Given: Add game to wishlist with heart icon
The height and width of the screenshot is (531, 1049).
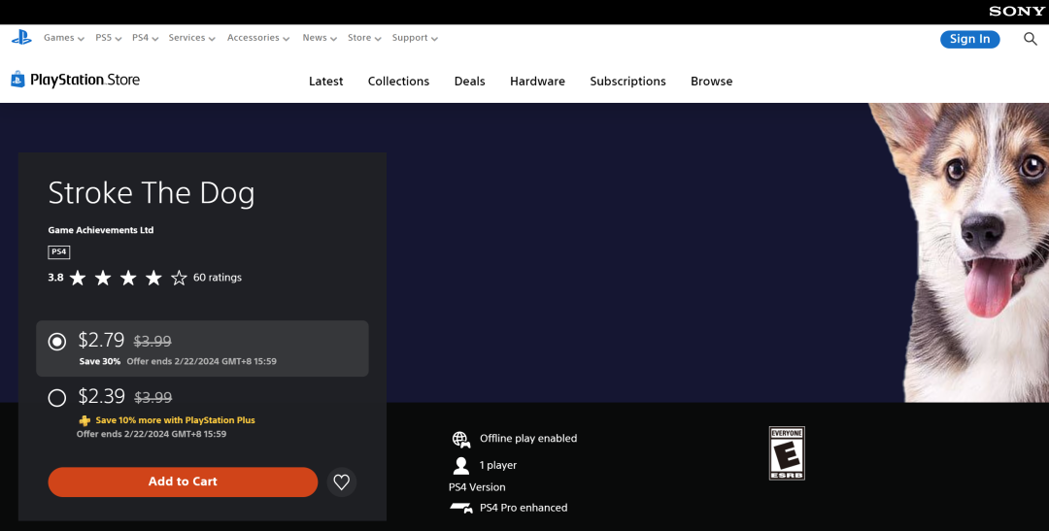Looking at the screenshot, I should coord(342,481).
